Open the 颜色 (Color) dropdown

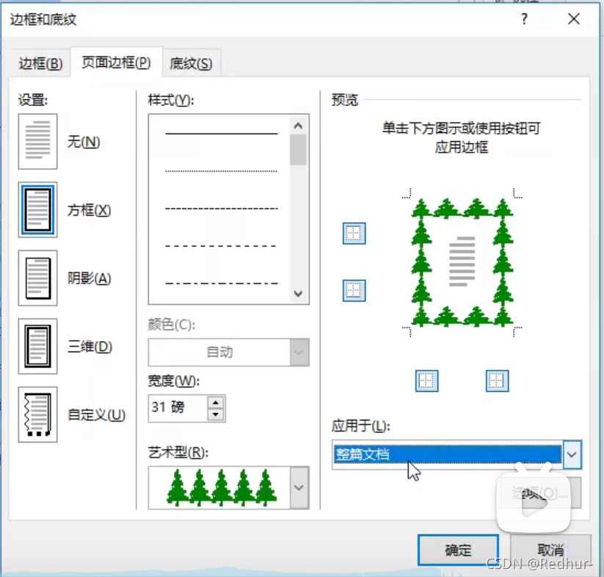click(298, 352)
